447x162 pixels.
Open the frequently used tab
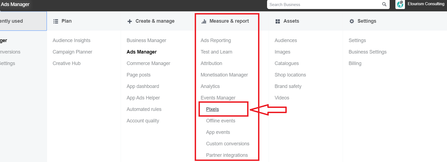23,21
